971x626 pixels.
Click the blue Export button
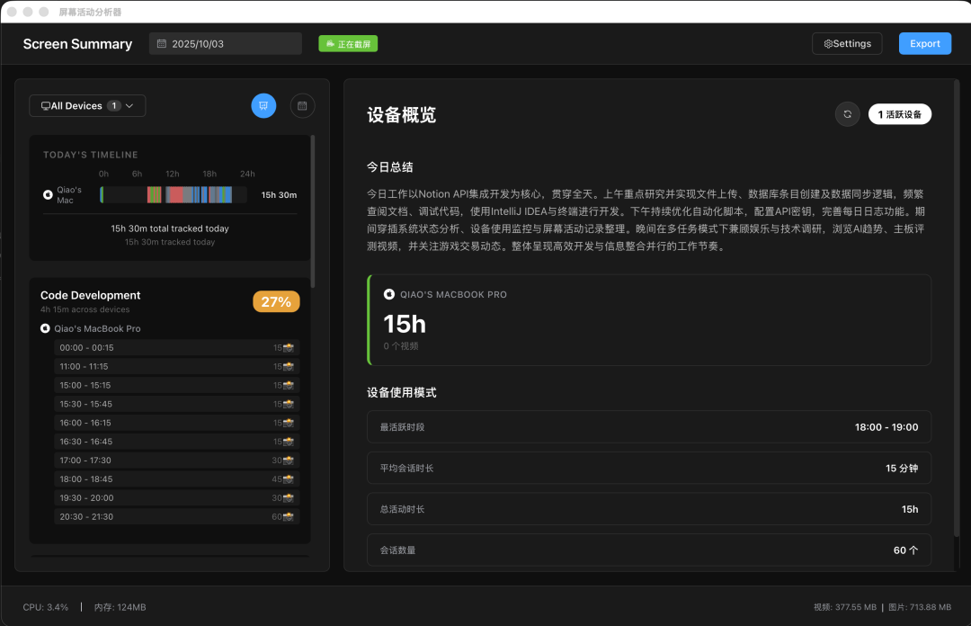924,43
